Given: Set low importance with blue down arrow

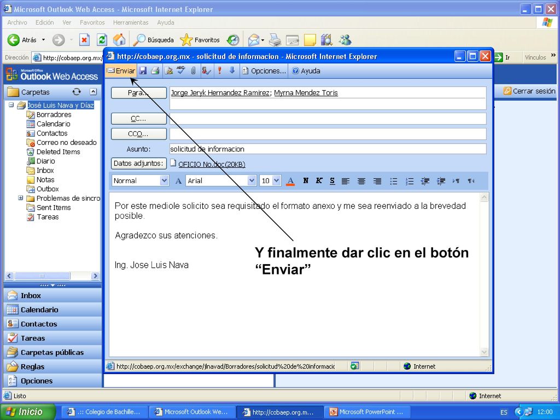Looking at the screenshot, I should pos(232,71).
